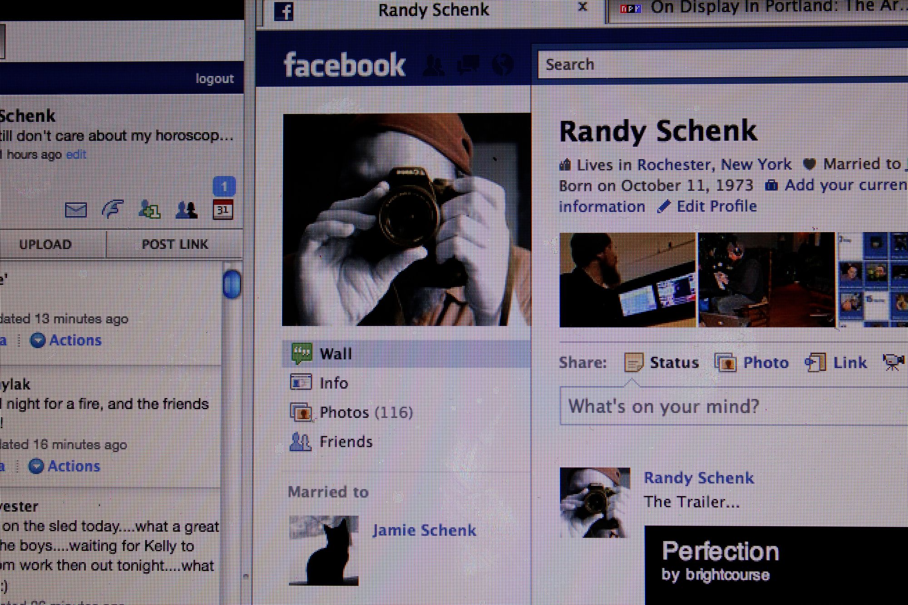The width and height of the screenshot is (908, 605).
Task: Click the edit link beside hours ago
Action: pyautogui.click(x=76, y=155)
